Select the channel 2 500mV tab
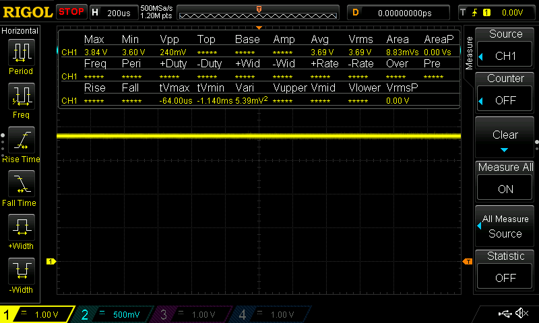This screenshot has width=539, height=323. click(x=115, y=314)
